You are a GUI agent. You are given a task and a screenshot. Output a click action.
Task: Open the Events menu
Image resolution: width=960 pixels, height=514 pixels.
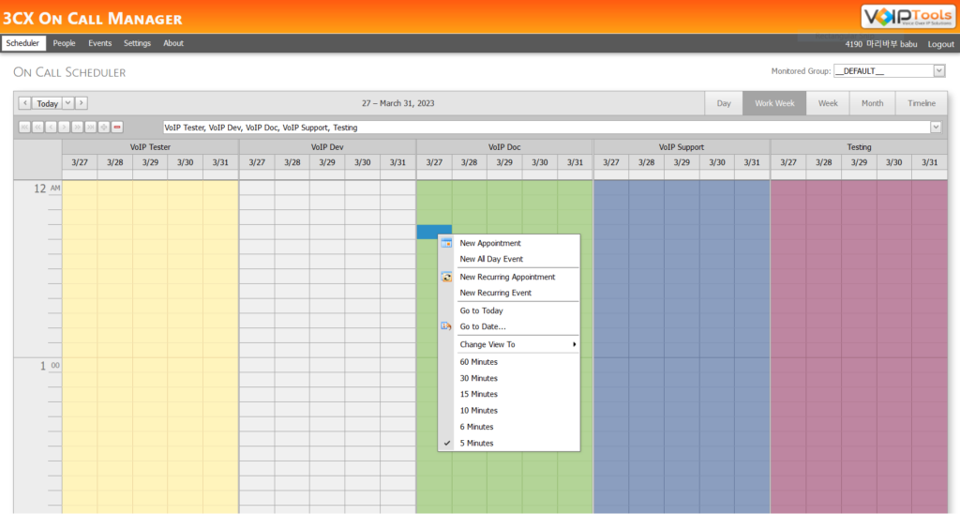(x=99, y=43)
